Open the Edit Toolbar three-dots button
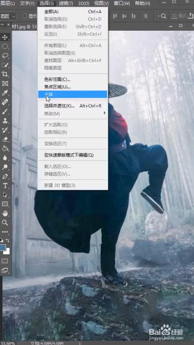 tap(5, 232)
